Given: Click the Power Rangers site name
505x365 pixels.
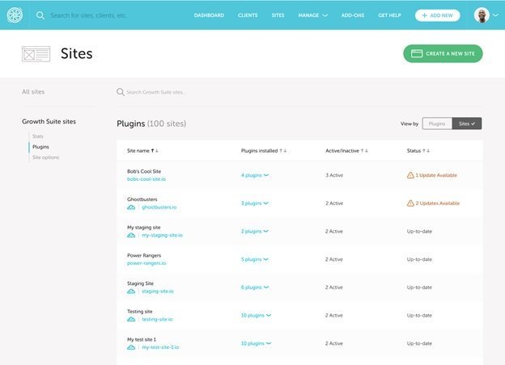Looking at the screenshot, I should click(144, 255).
